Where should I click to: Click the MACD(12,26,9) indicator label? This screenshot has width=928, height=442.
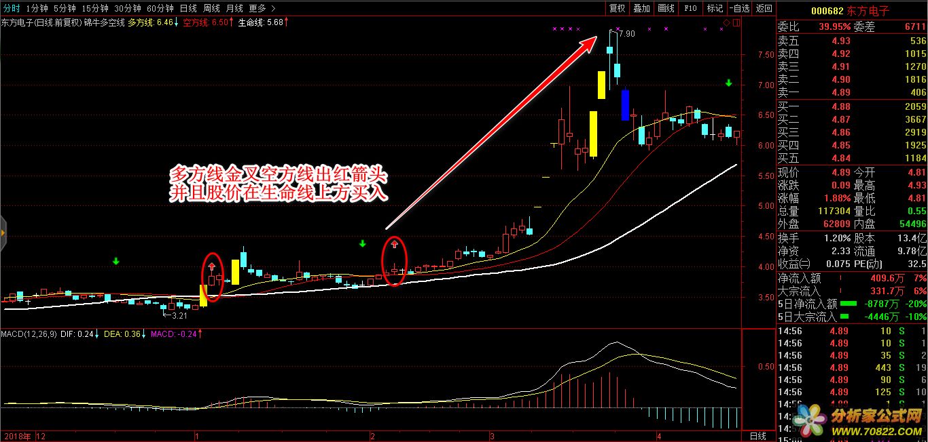pyautogui.click(x=29, y=334)
